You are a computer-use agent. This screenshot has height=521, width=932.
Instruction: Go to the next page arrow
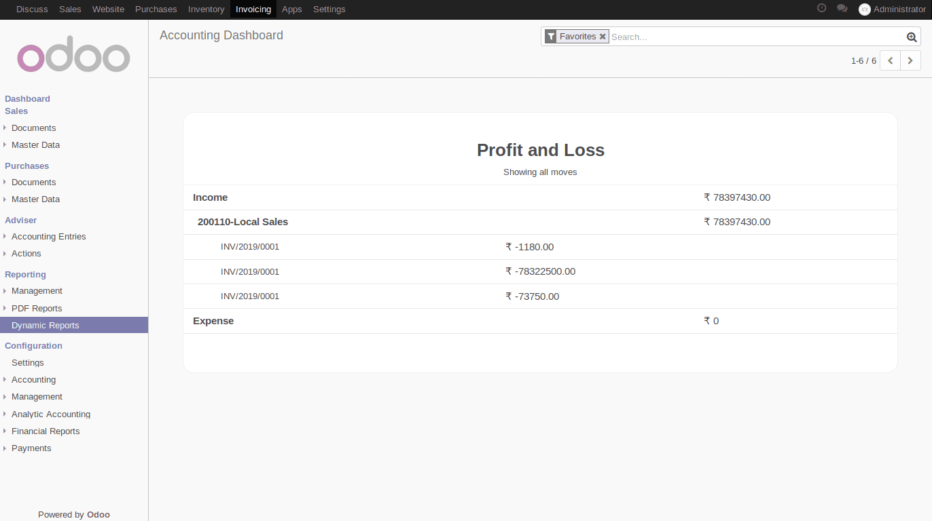pos(911,60)
